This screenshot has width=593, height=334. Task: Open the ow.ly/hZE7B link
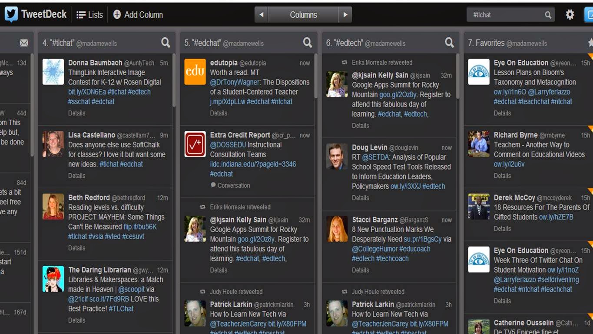(556, 217)
